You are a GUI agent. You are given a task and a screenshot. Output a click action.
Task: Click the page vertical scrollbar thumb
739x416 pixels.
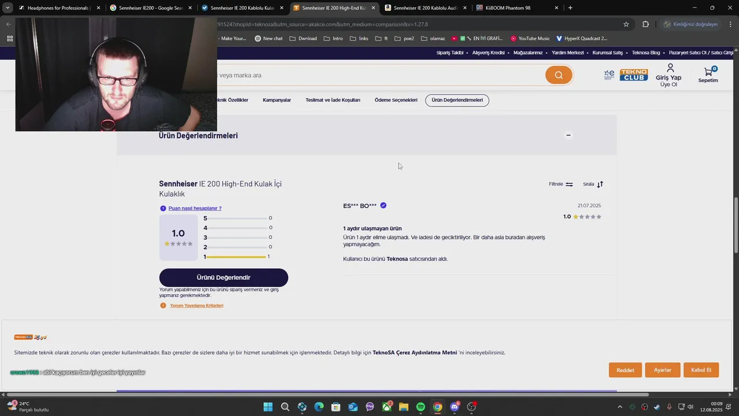coord(736,225)
